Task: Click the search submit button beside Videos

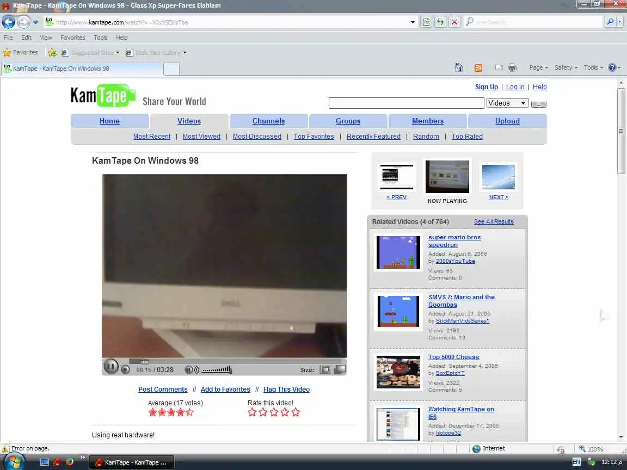Action: (x=539, y=104)
